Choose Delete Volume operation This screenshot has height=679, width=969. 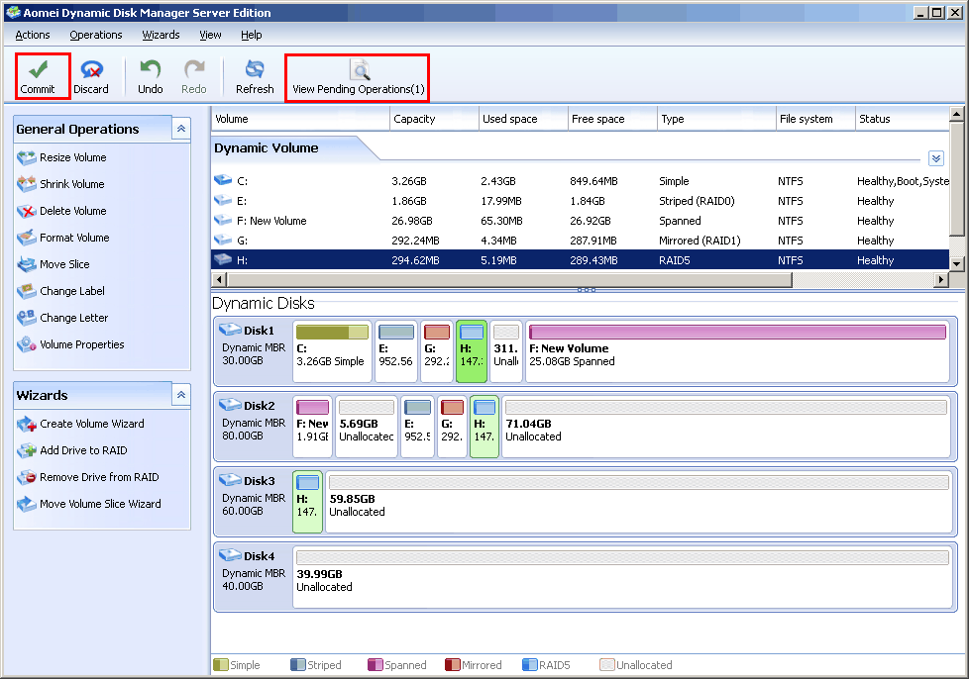[72, 211]
